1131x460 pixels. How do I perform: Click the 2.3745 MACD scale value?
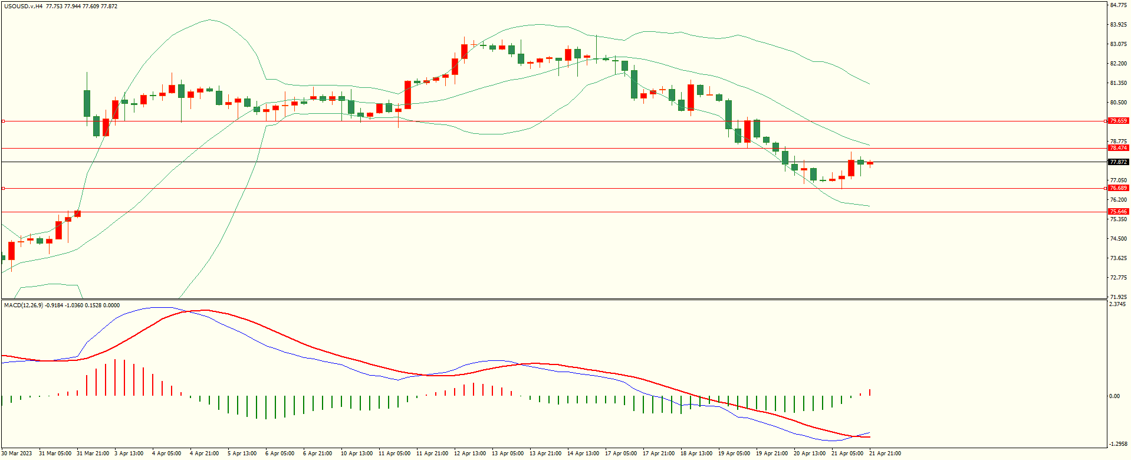[1117, 304]
